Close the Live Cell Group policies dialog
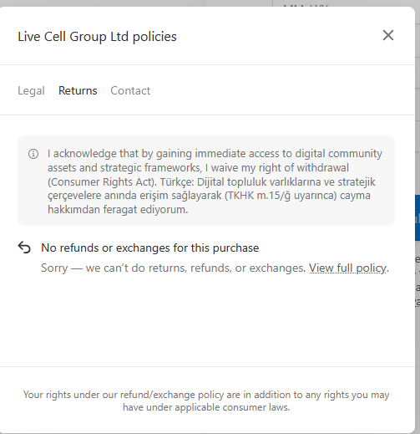This screenshot has width=420, height=434. coord(388,35)
